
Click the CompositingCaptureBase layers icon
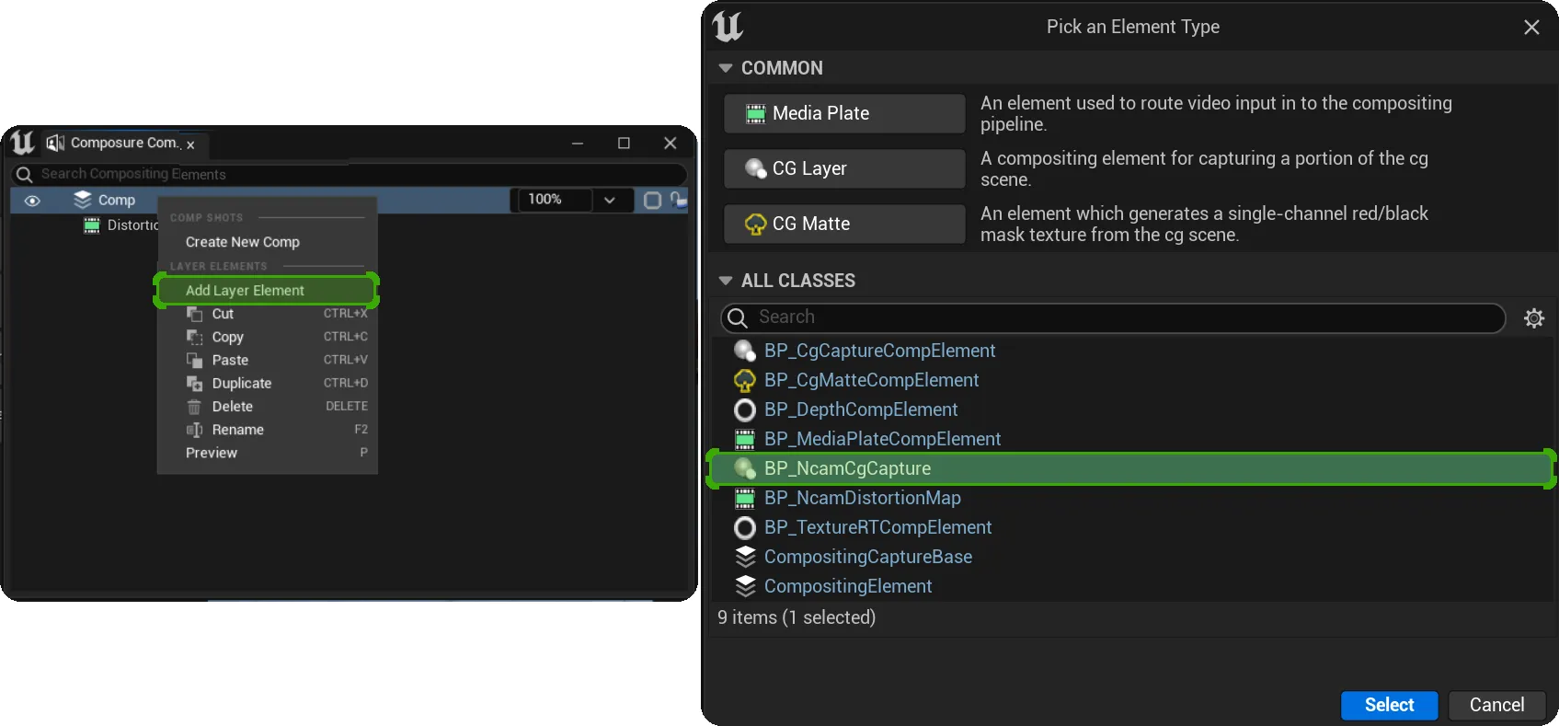745,557
